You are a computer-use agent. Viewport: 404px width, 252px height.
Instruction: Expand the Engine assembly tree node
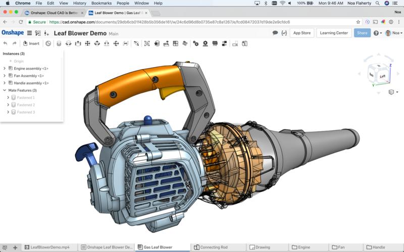pyautogui.click(x=5, y=68)
